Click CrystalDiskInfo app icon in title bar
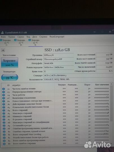The image size is (114, 152). point(2,33)
